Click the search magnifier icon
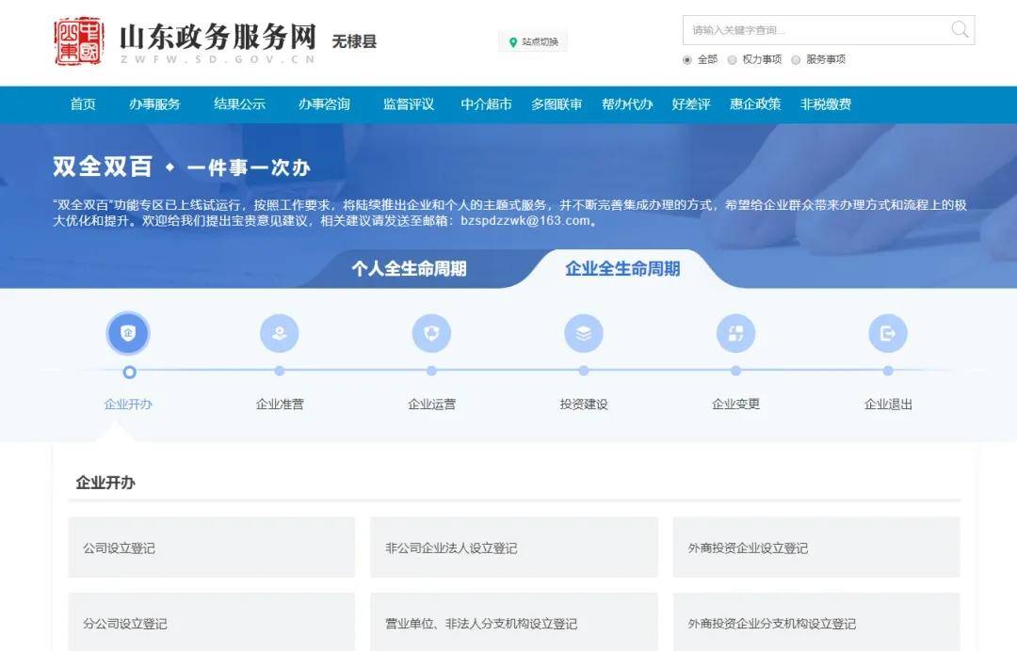The width and height of the screenshot is (1017, 651). [x=960, y=30]
